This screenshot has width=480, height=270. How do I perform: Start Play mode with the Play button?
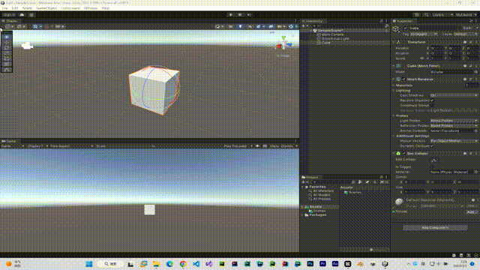click(x=231, y=15)
